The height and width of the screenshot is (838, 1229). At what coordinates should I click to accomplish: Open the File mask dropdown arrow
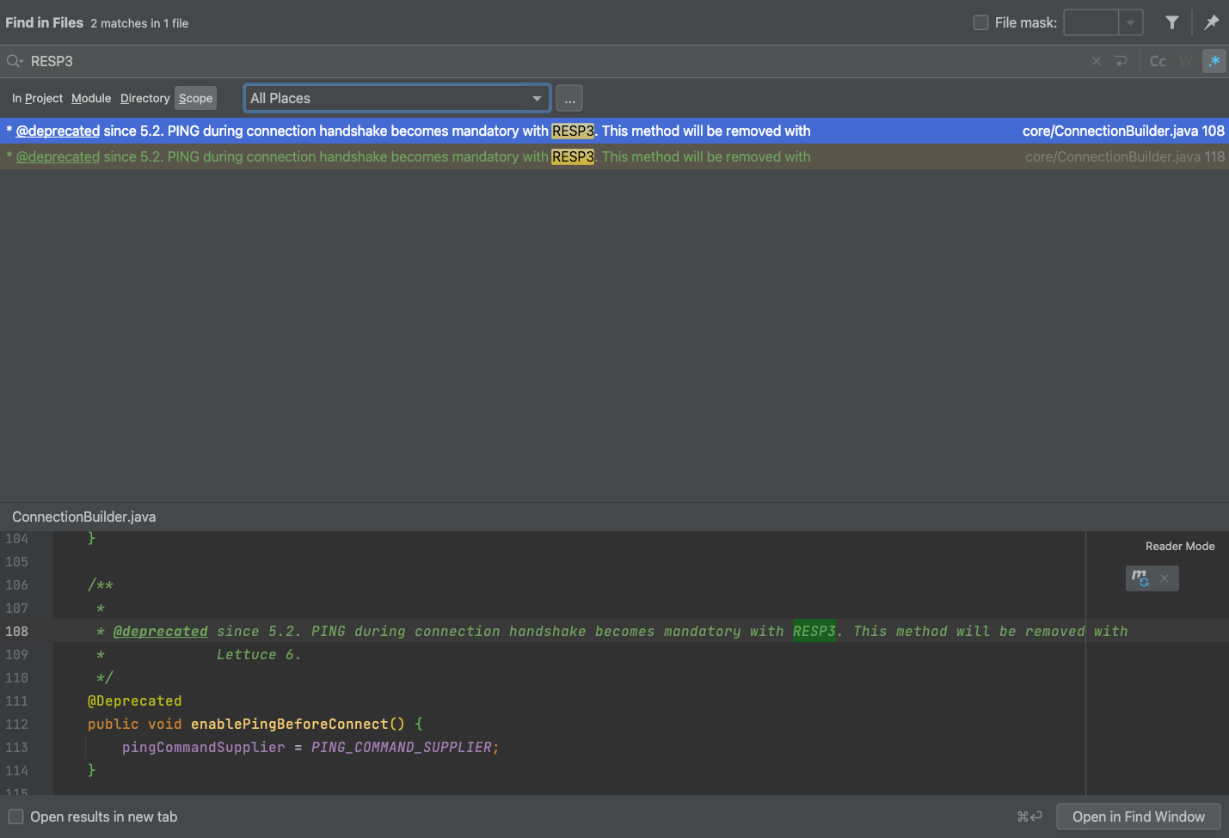(1131, 22)
